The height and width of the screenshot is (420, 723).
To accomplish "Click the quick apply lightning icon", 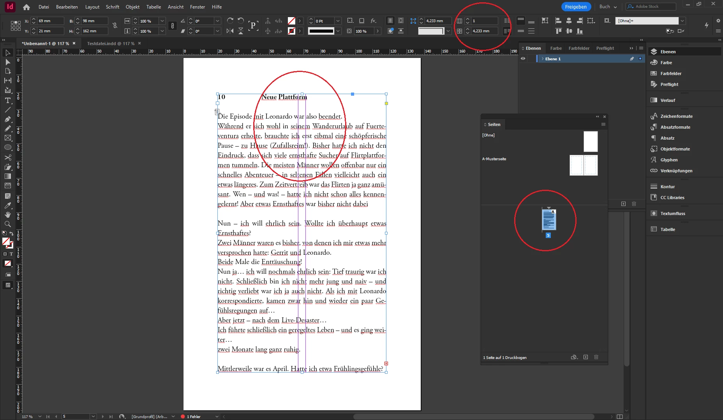I will 707,25.
